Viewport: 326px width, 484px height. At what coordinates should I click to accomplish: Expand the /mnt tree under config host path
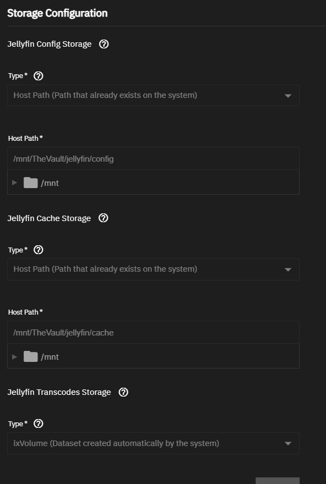click(14, 183)
